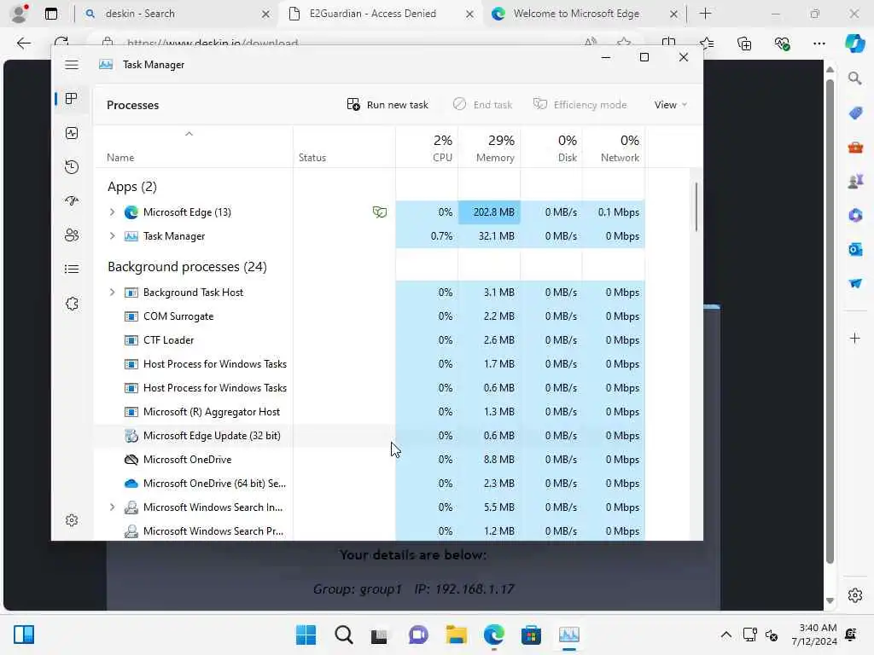Open the View dropdown in Task Manager

(671, 105)
